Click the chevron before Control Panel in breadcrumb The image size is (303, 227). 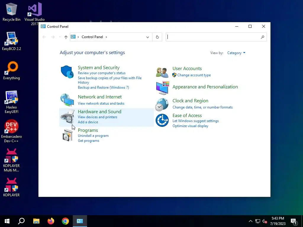coord(78,37)
